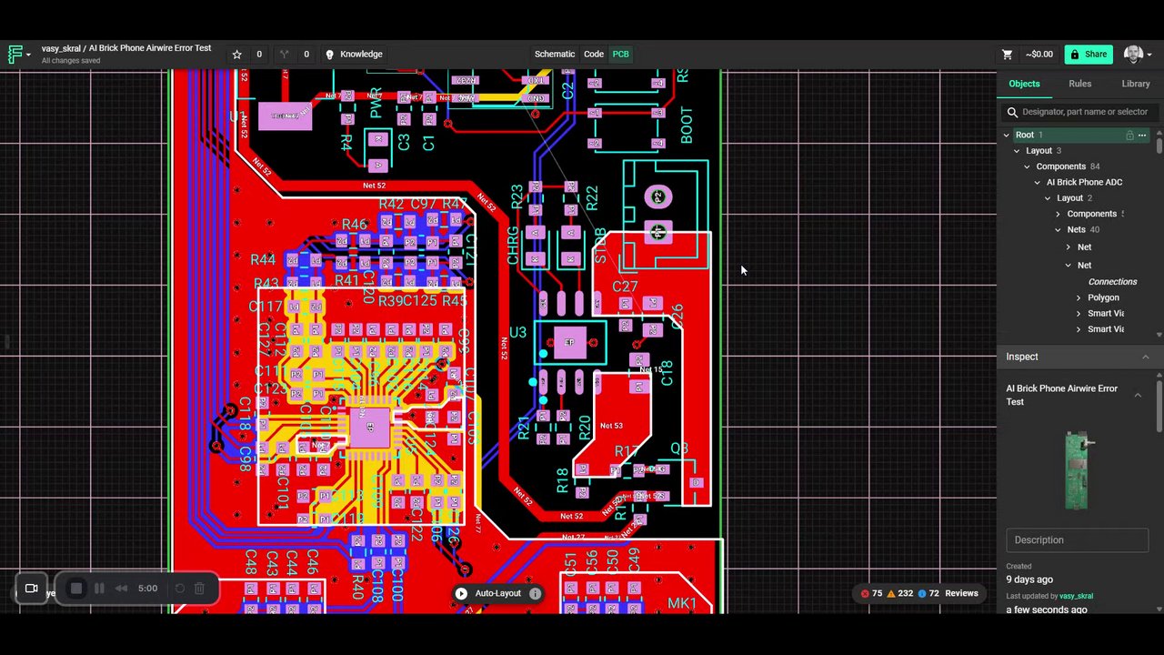The height and width of the screenshot is (655, 1164).
Task: Click the project board thumbnail
Action: (1078, 469)
